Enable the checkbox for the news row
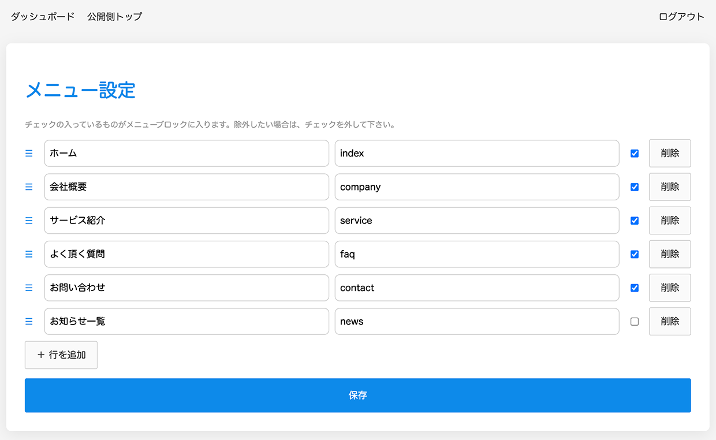 635,322
